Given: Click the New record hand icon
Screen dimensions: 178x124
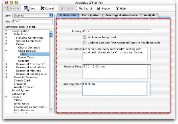Looking at the screenshot, I should coord(7,8).
